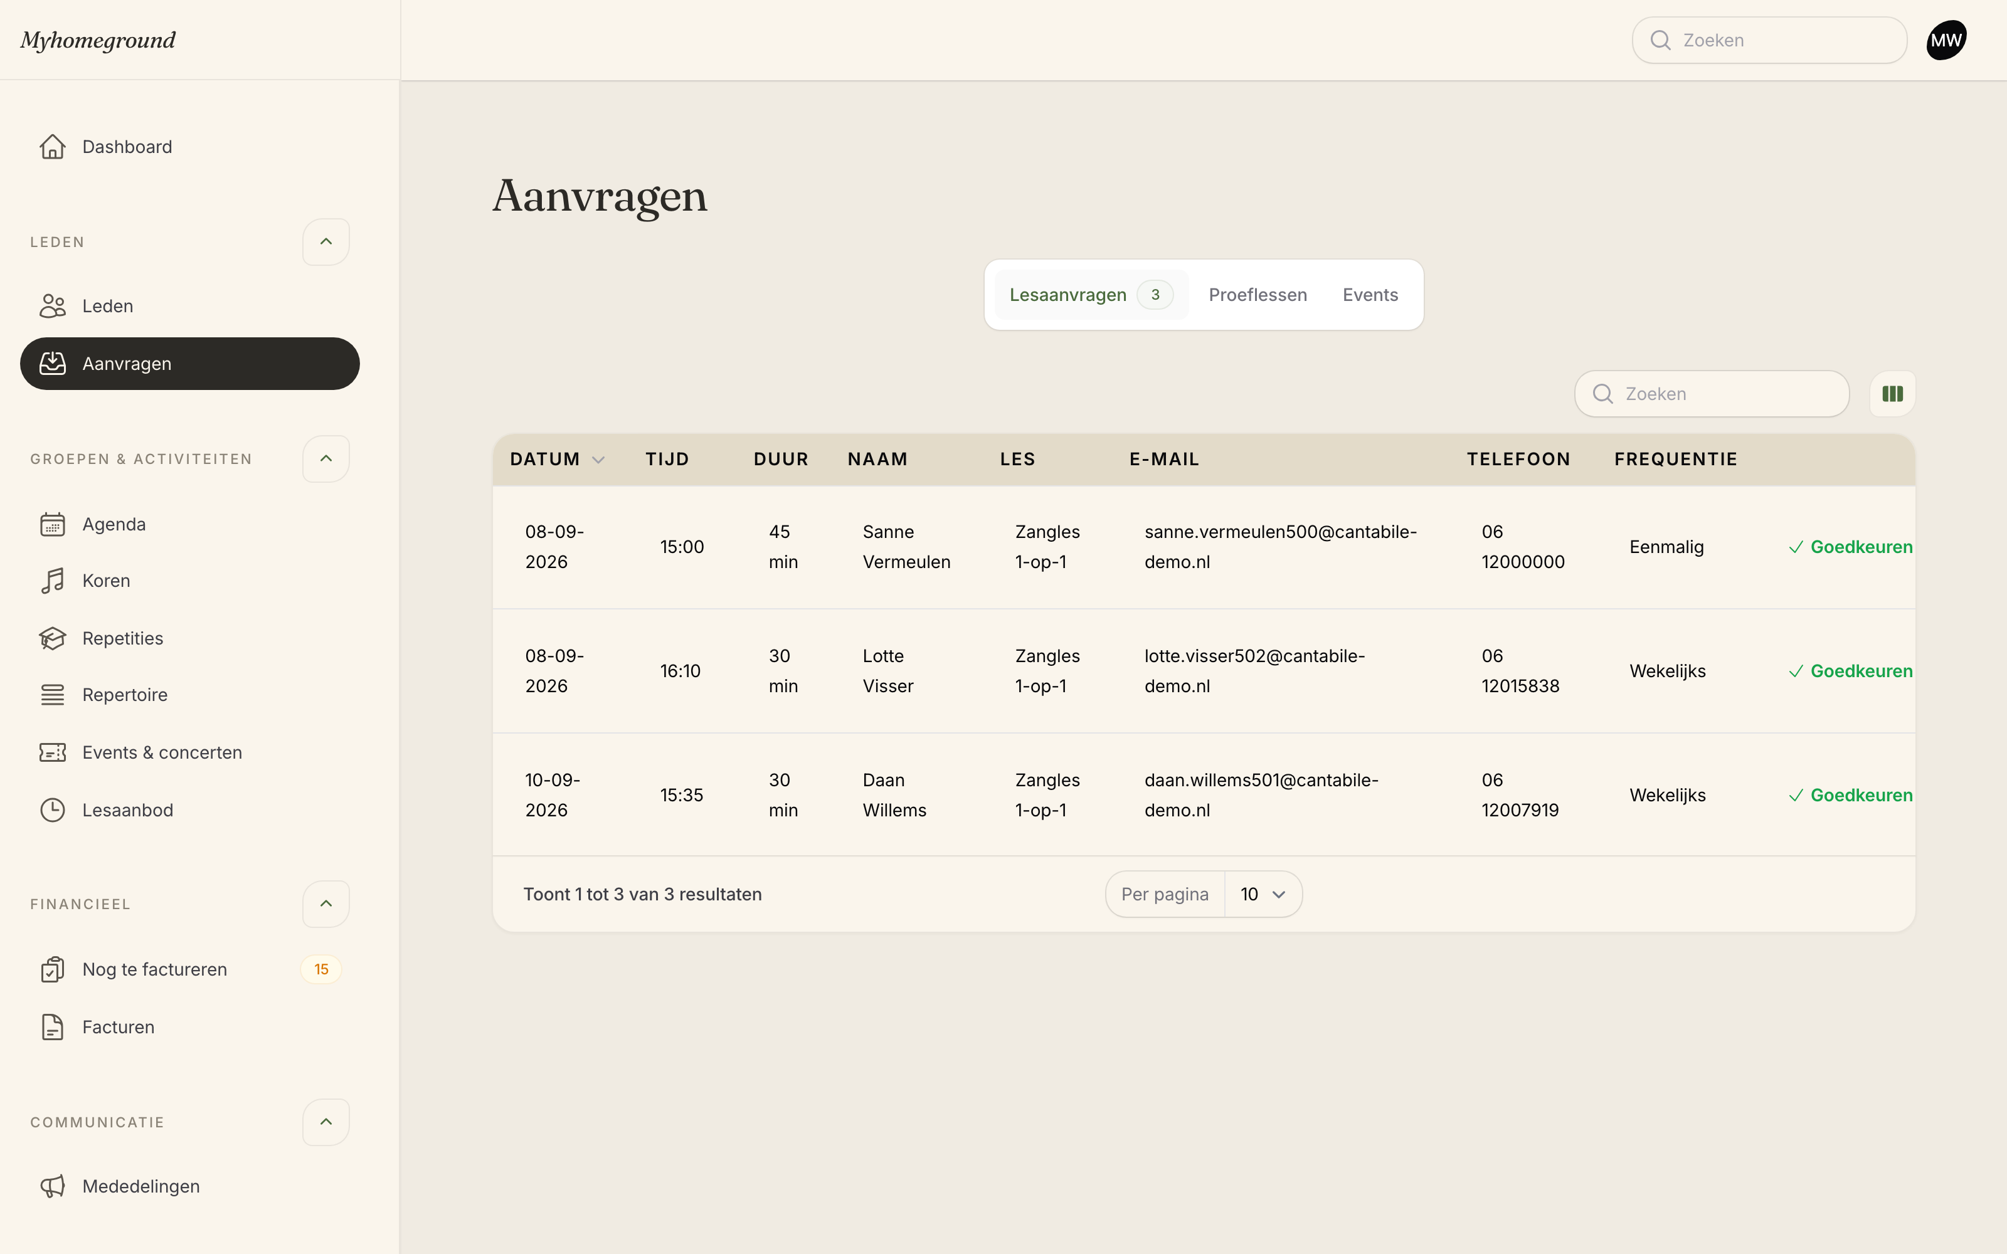Collapse the Communicatie sidebar section
Image resolution: width=2007 pixels, height=1254 pixels.
[326, 1122]
